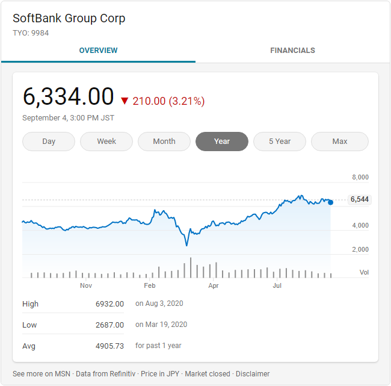The image size is (391, 386).
Task: Click the red down-arrow price change icon
Action: (125, 101)
